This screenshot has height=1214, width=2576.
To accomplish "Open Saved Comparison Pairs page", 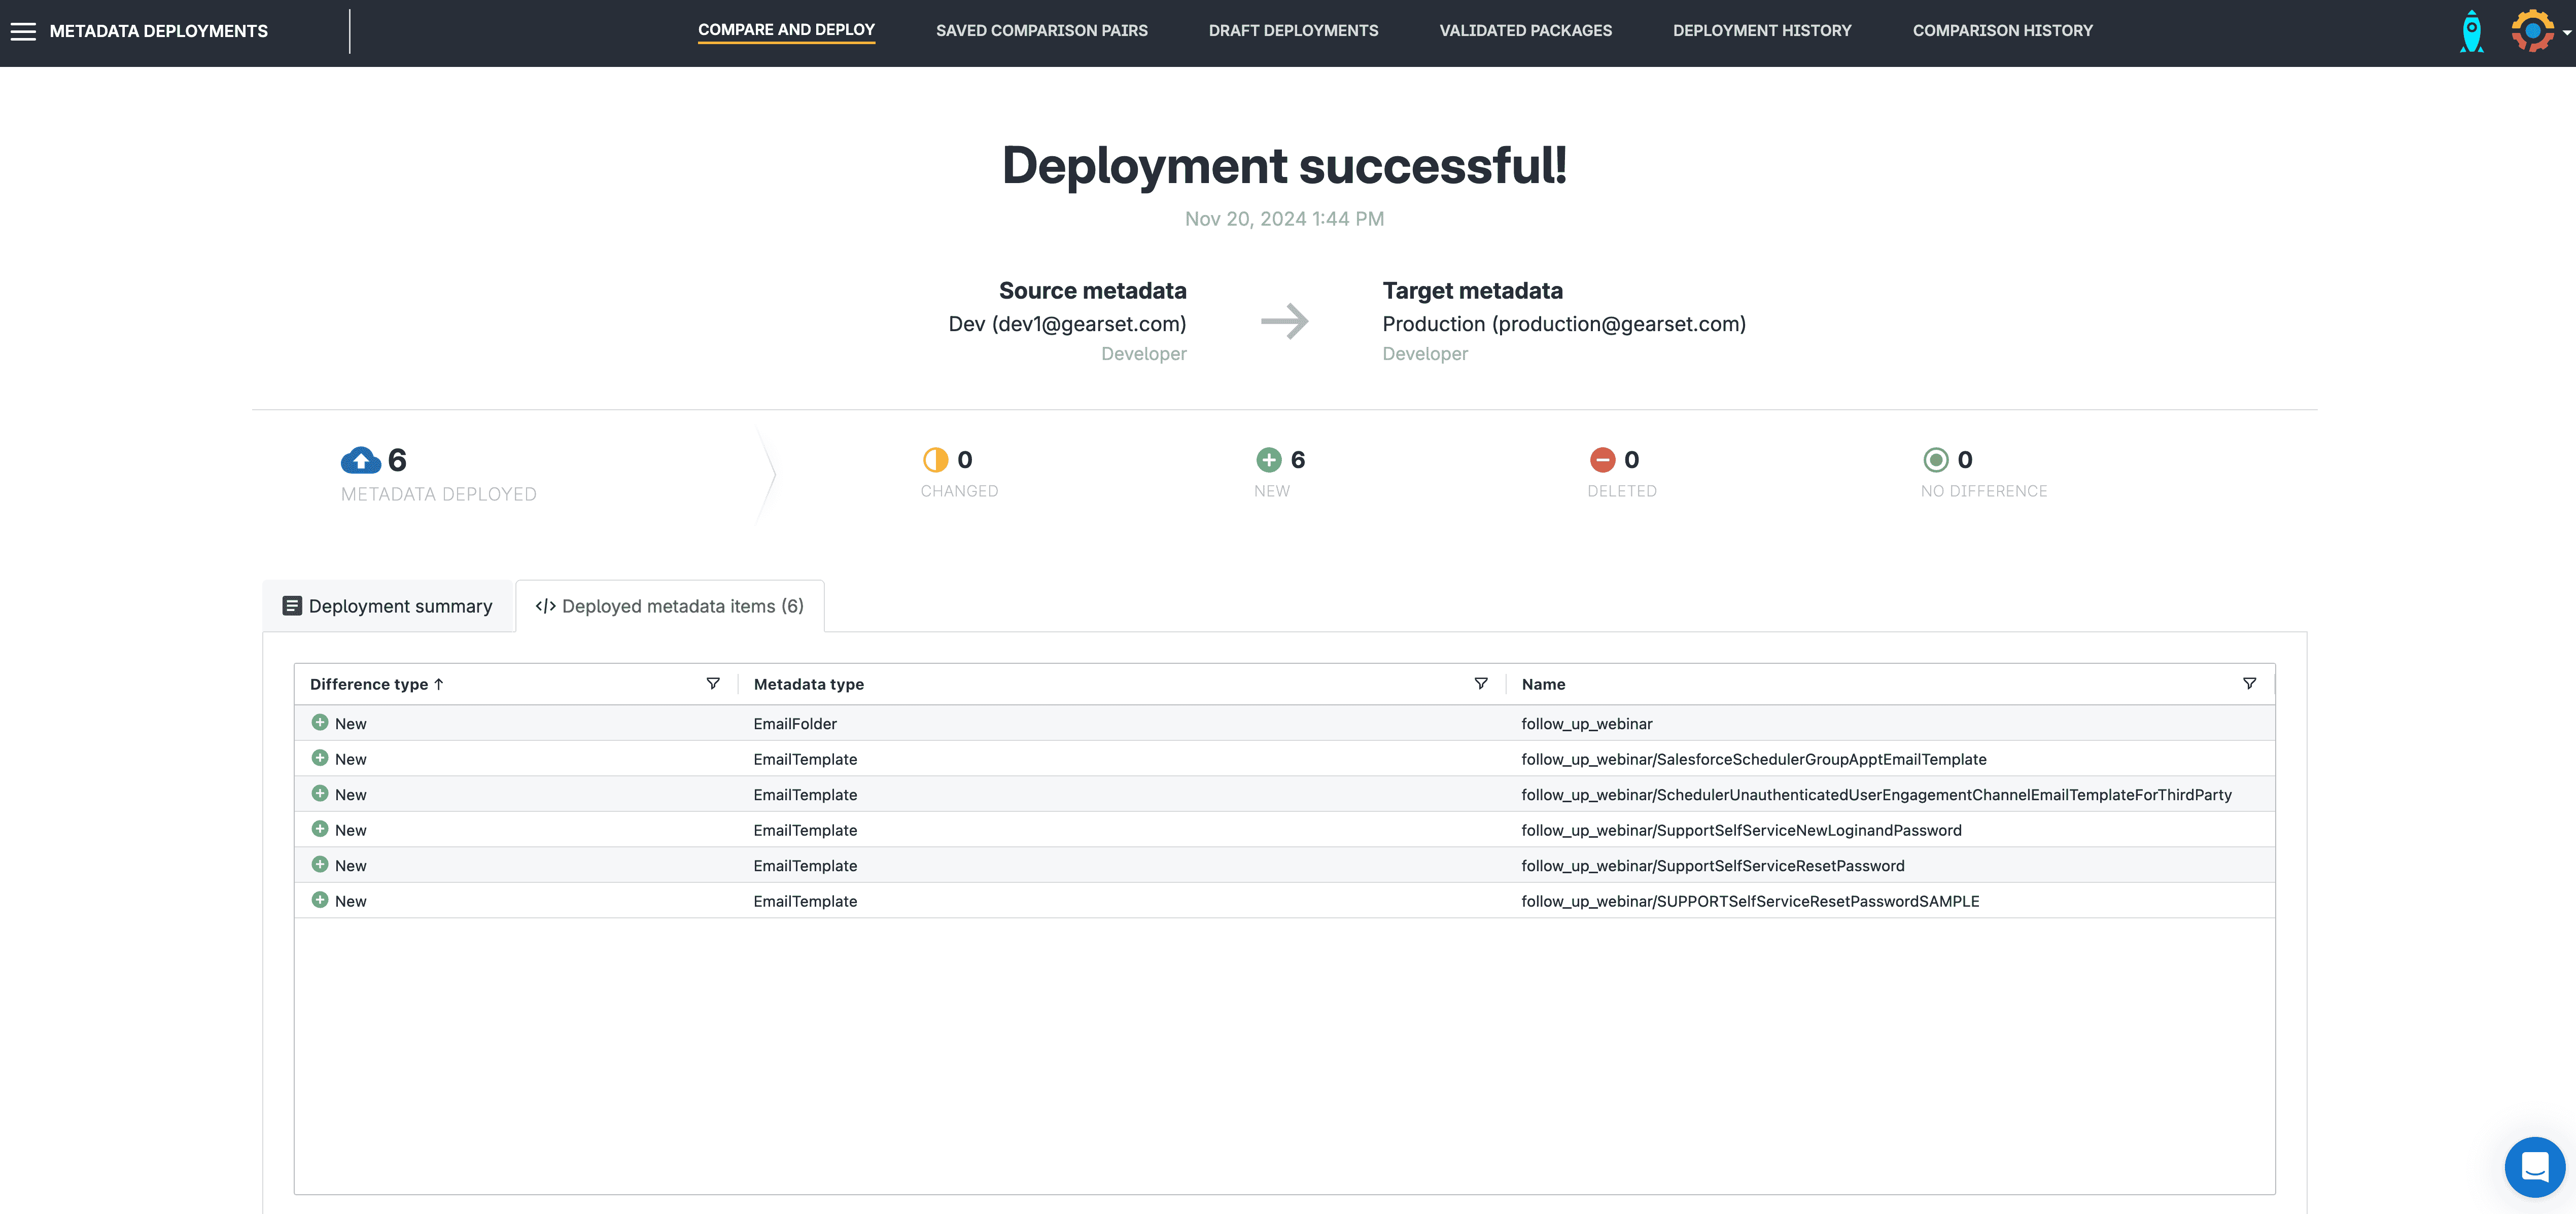I will click(1041, 31).
